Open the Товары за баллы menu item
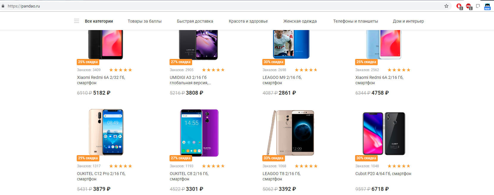 [x=145, y=21]
